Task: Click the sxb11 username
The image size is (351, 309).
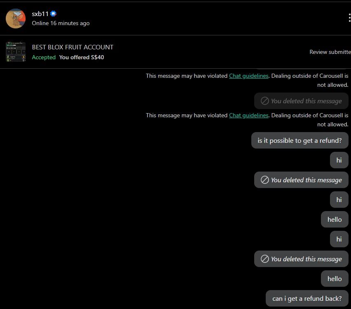Action: (x=40, y=14)
